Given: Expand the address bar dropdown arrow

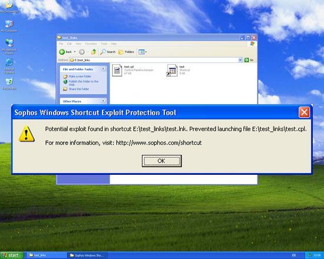Looking at the screenshot, I should (240, 60).
